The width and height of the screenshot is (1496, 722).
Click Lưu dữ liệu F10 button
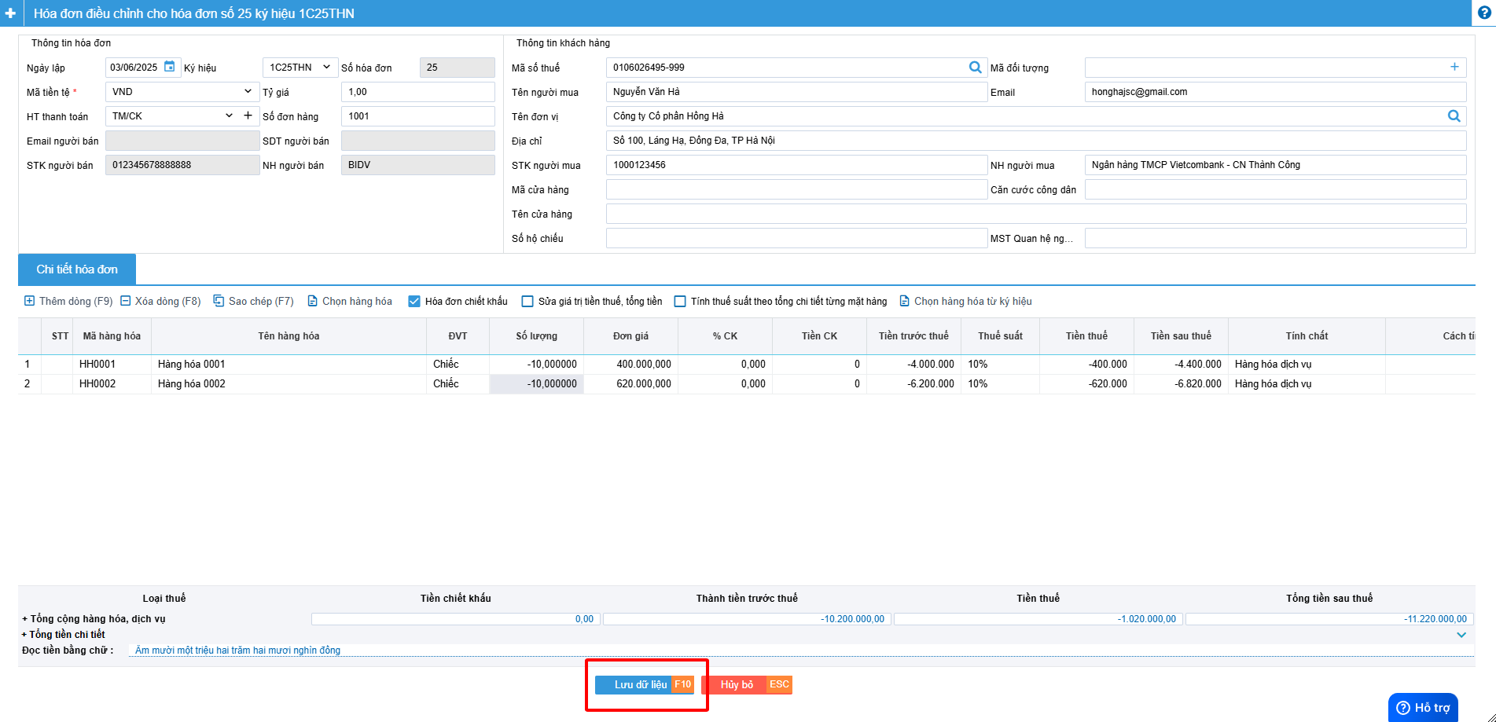tap(645, 685)
